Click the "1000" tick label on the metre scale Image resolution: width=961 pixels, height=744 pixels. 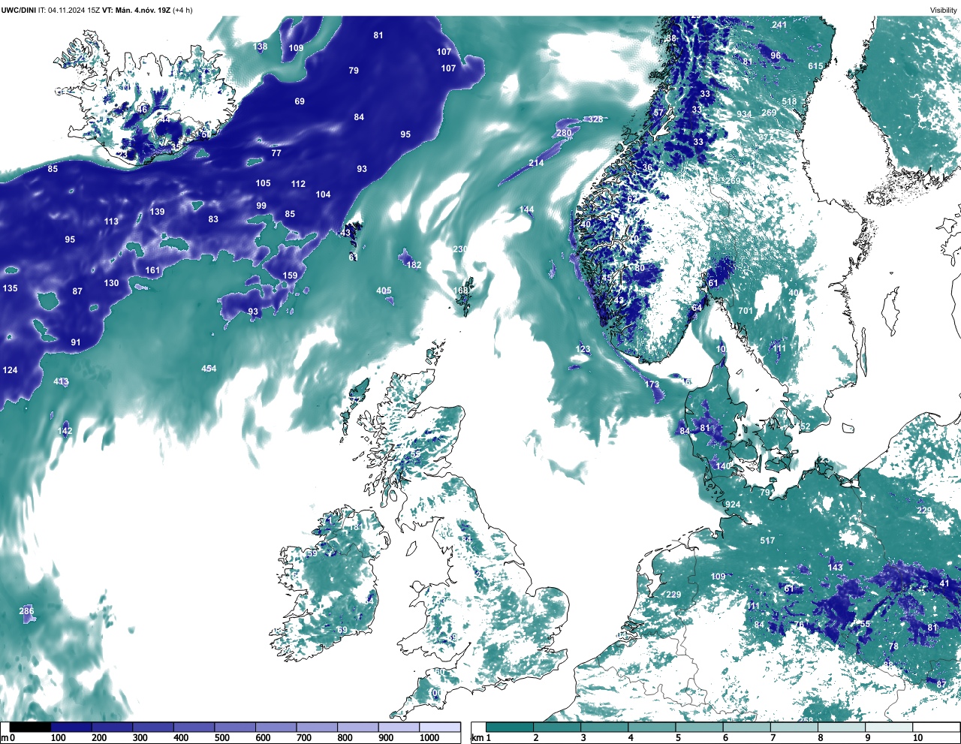429,738
